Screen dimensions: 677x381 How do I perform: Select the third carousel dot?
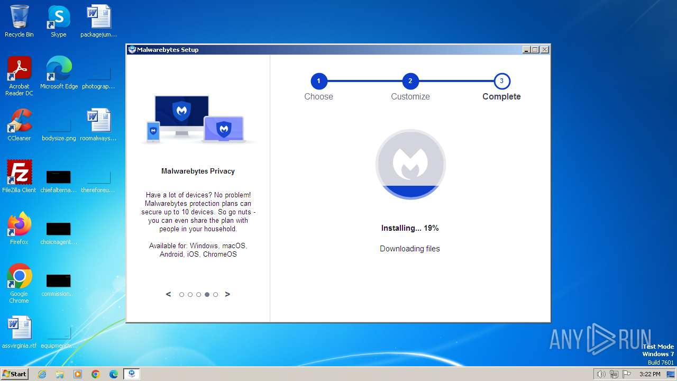tap(199, 295)
